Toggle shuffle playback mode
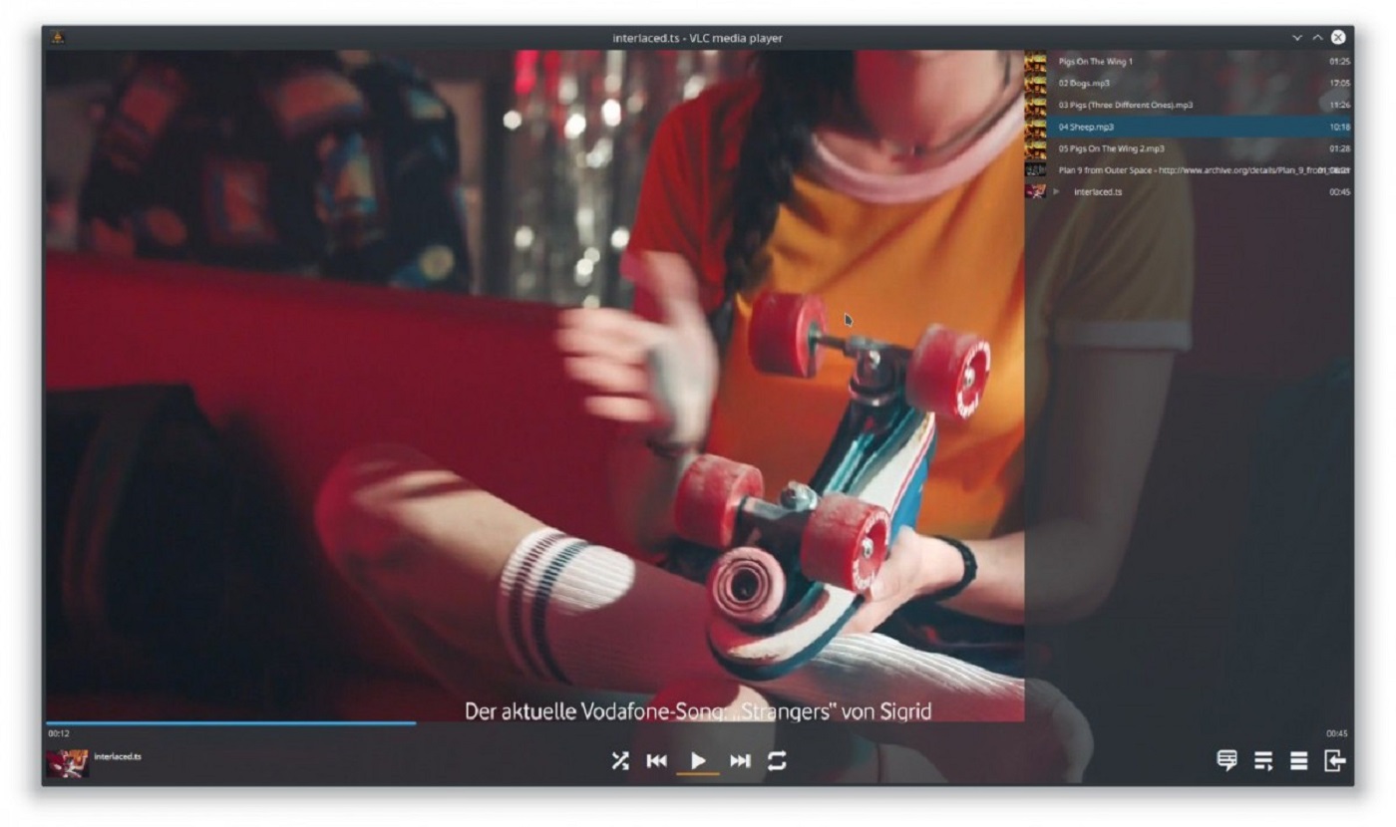This screenshot has height=827, width=1396. click(619, 761)
